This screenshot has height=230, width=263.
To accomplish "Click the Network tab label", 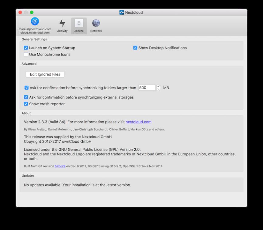I will point(96,31).
